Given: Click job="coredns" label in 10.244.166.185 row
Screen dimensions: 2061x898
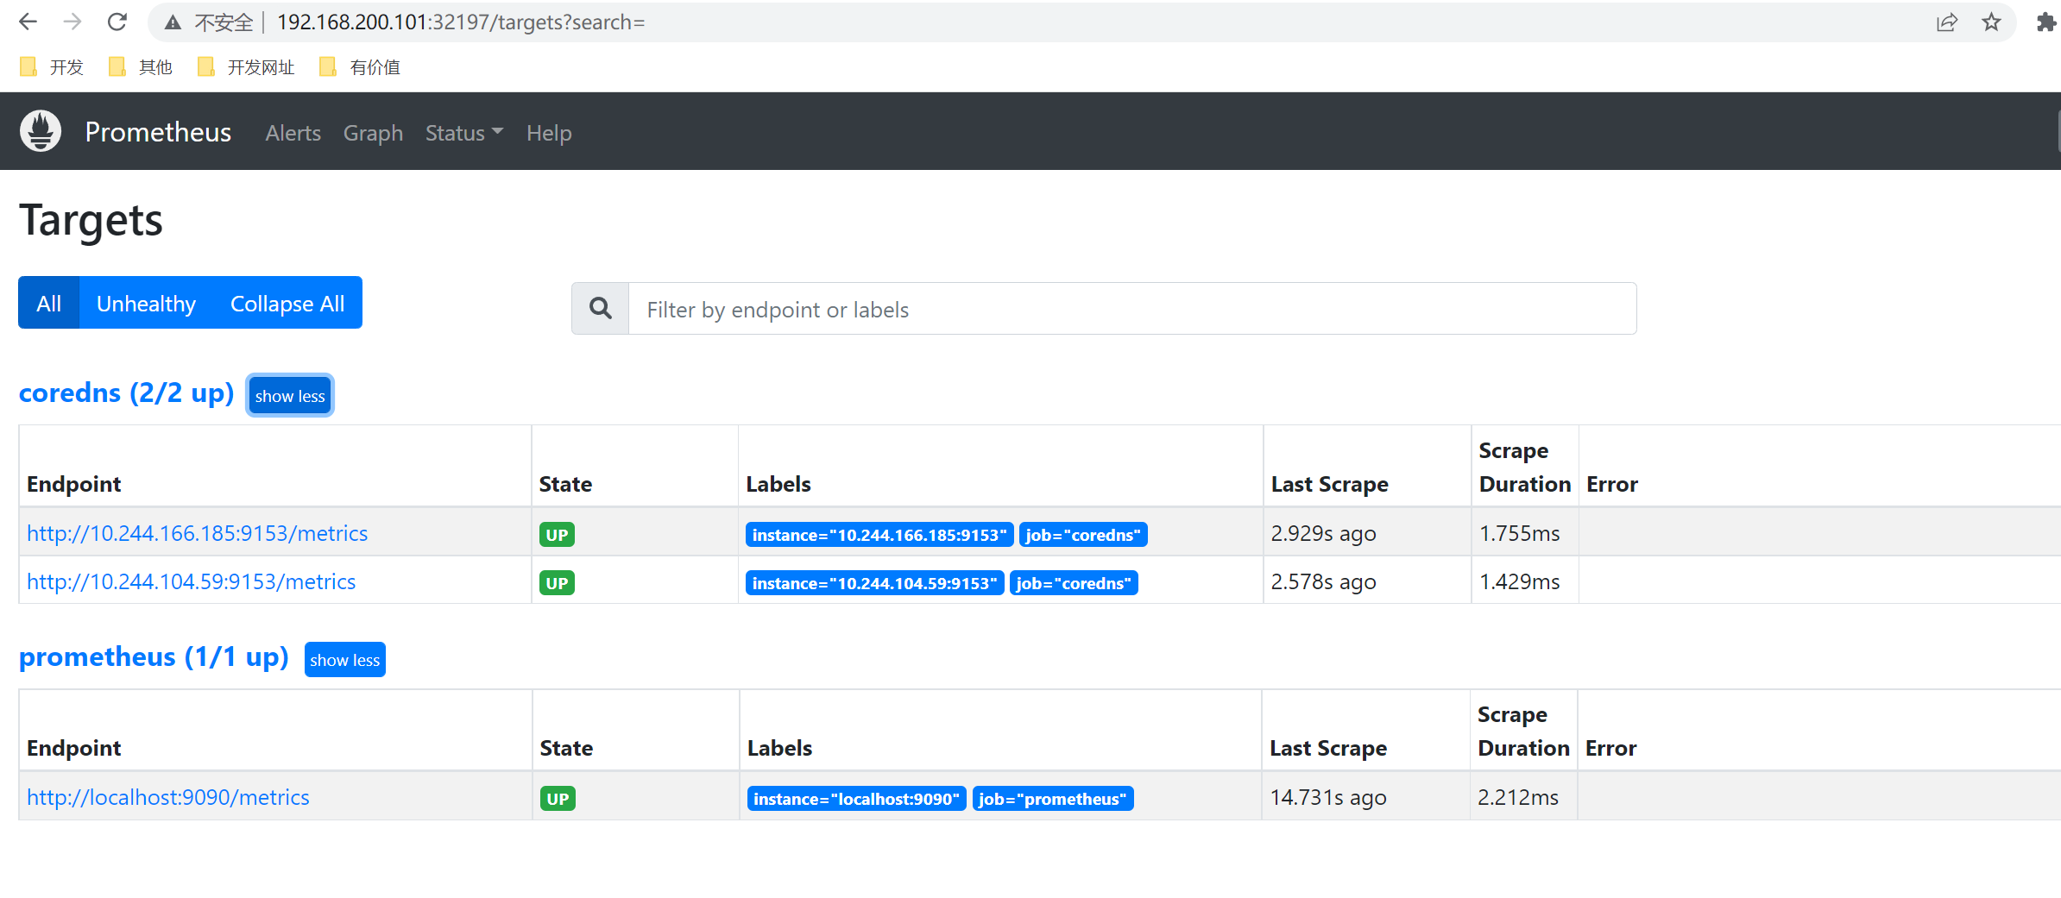Looking at the screenshot, I should pos(1083,534).
